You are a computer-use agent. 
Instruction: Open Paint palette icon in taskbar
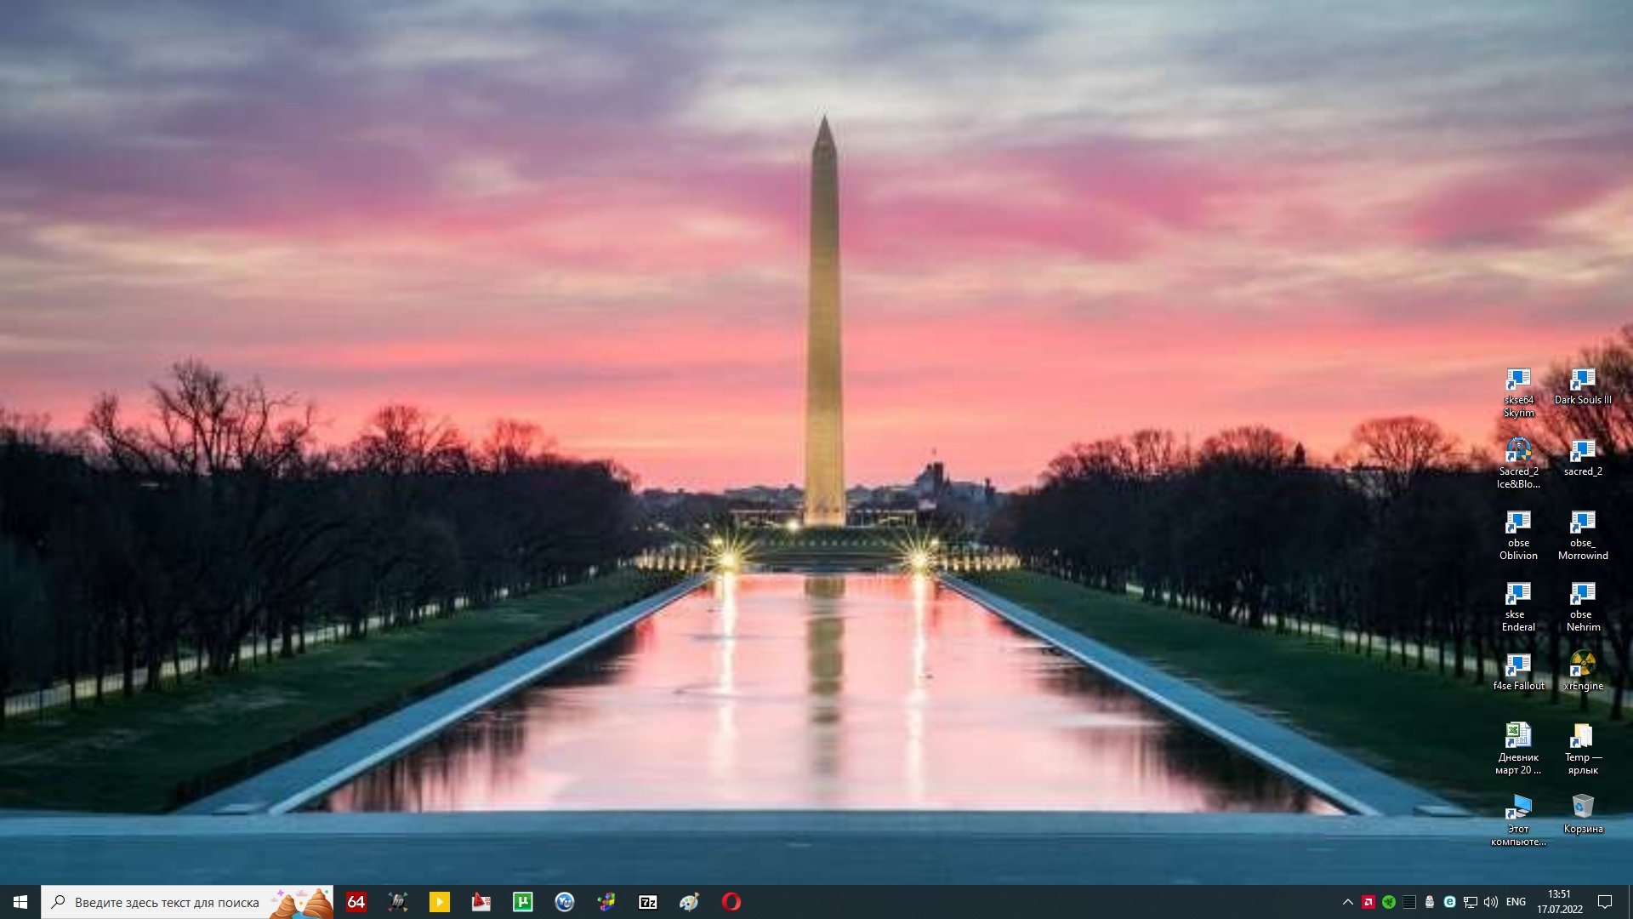click(689, 902)
